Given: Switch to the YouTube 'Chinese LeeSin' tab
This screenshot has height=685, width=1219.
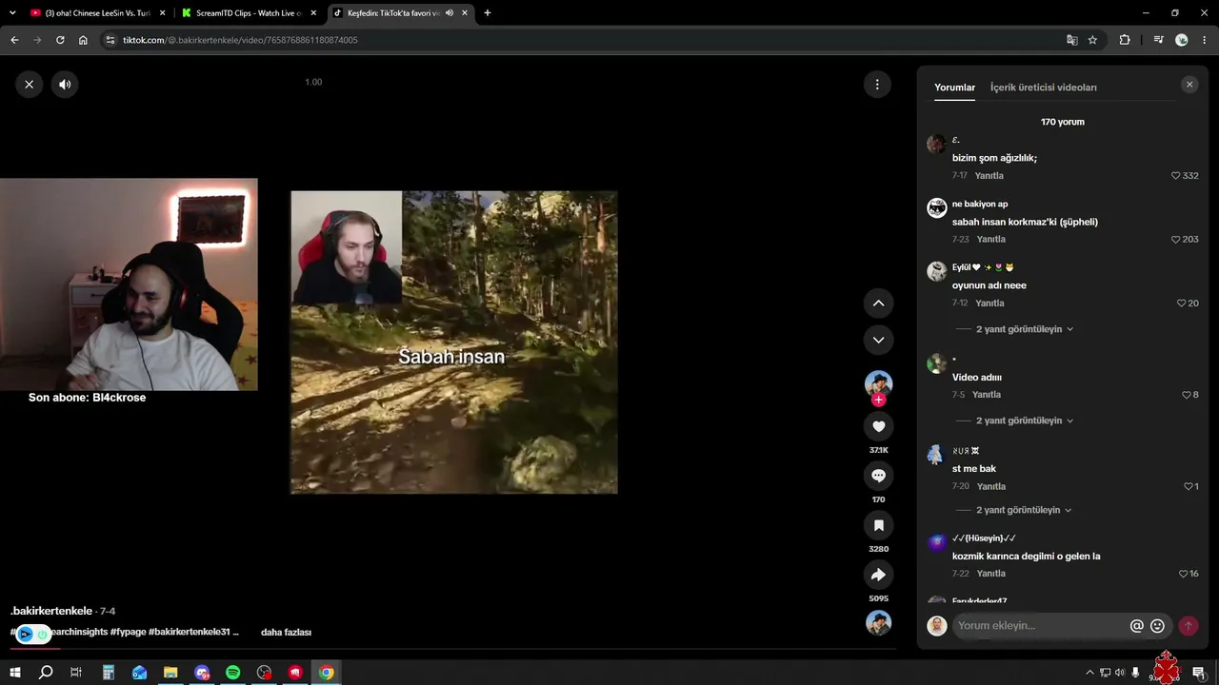Looking at the screenshot, I should [x=96, y=13].
